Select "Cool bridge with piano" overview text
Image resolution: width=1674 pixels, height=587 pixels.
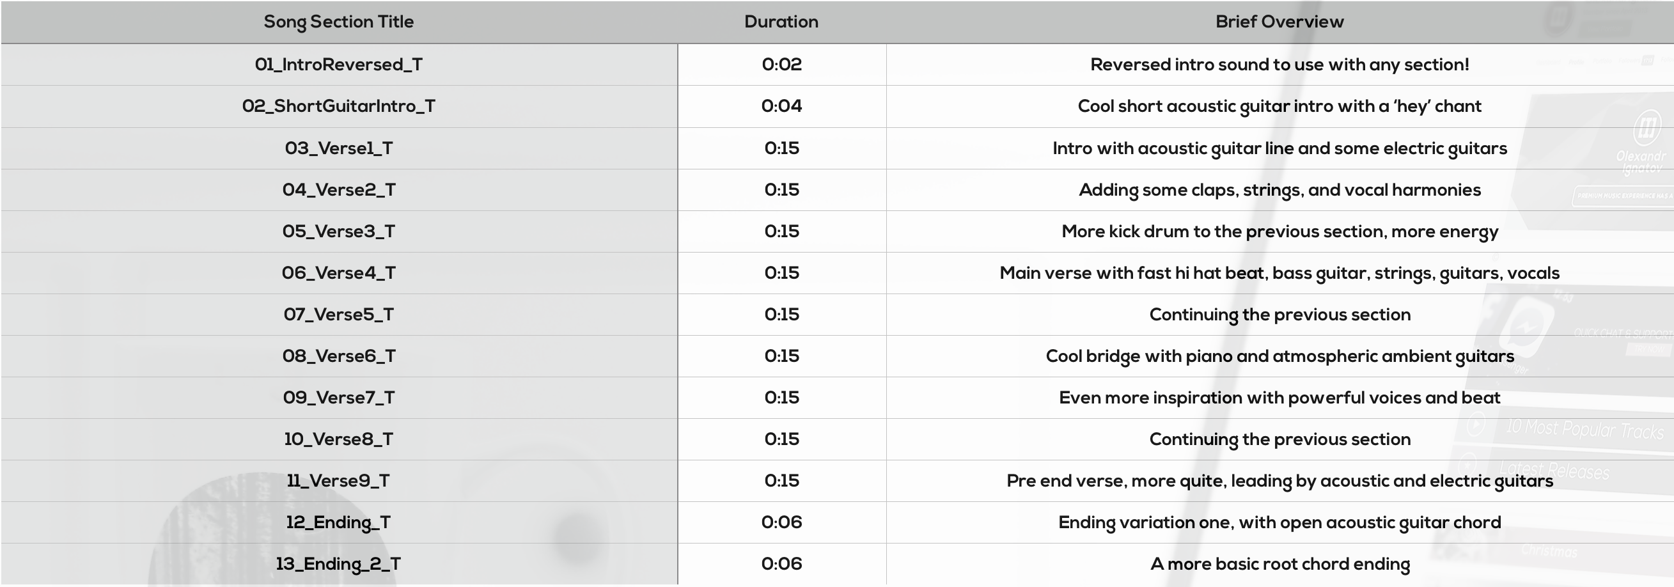tap(1279, 357)
